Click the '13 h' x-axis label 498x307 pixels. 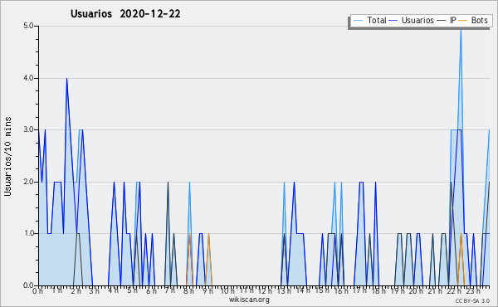(x=284, y=291)
